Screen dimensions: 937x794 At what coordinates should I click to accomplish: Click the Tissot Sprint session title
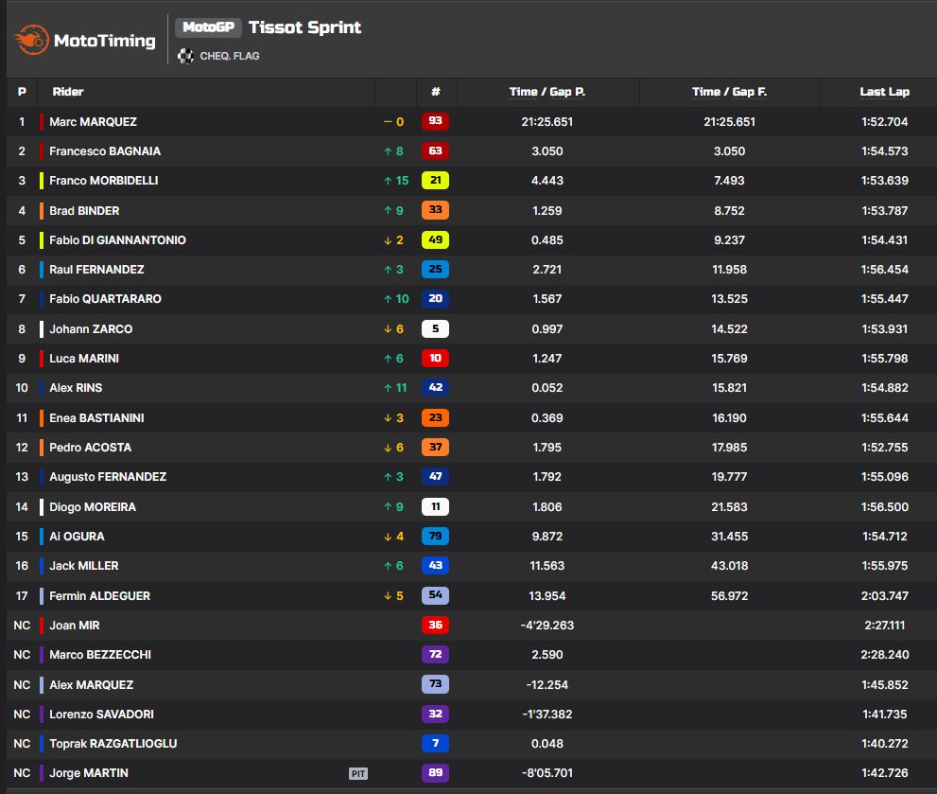[304, 27]
